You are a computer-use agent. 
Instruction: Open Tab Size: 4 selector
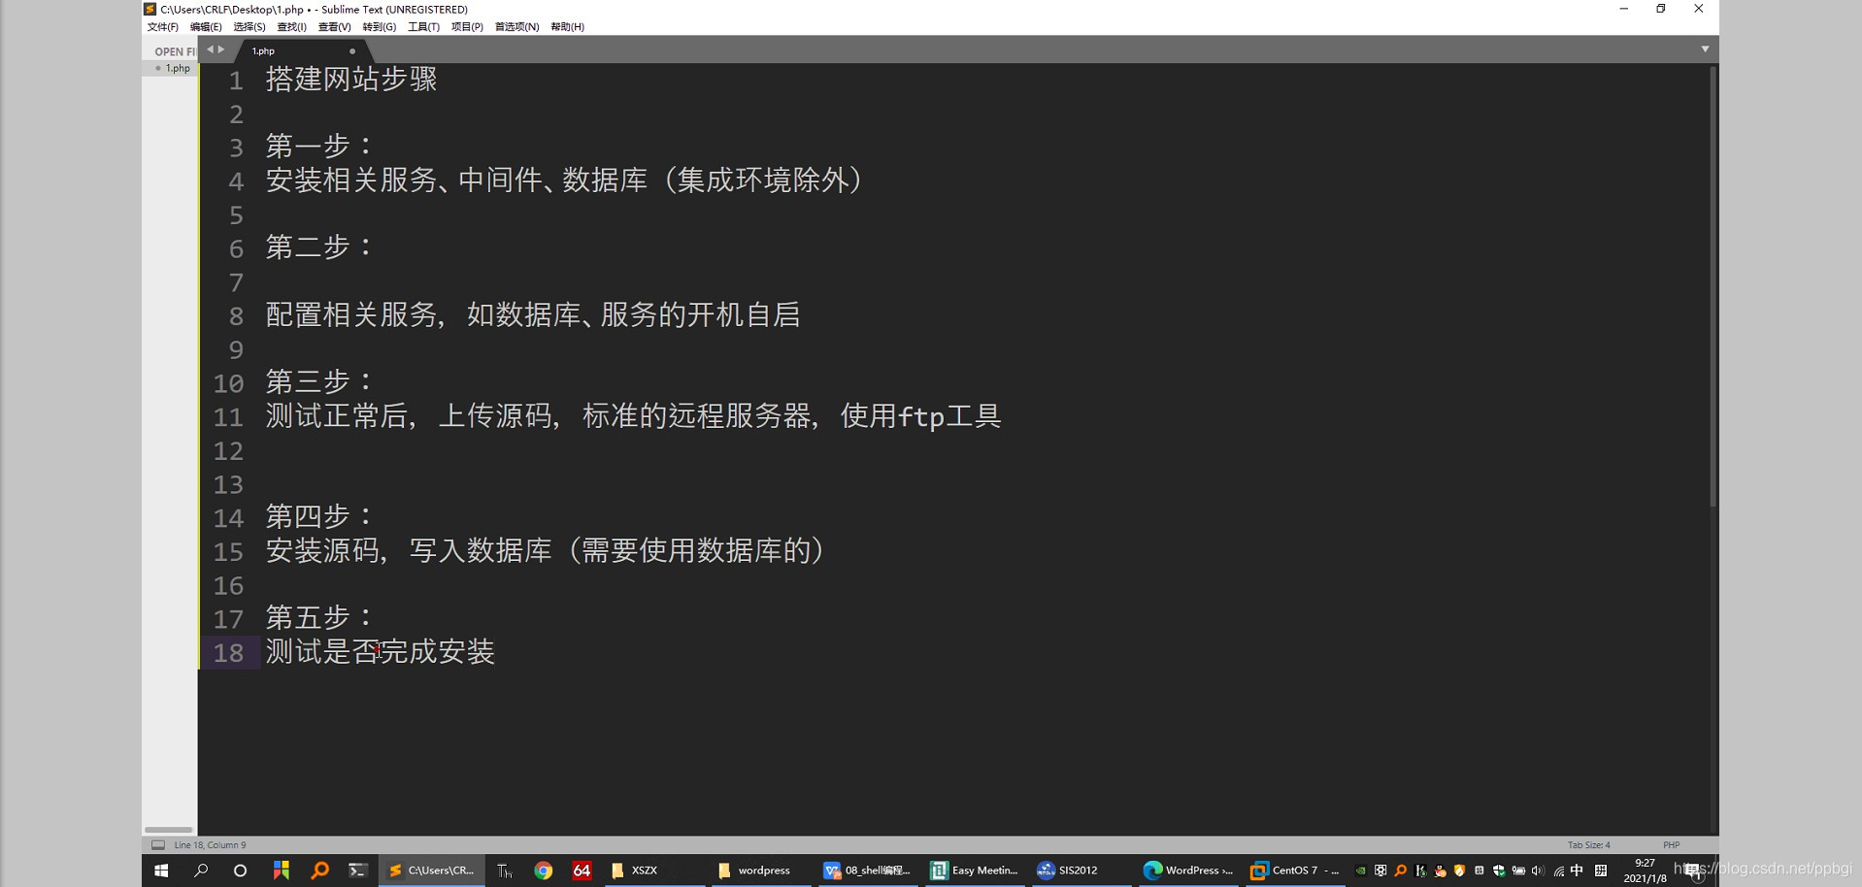[1588, 845]
